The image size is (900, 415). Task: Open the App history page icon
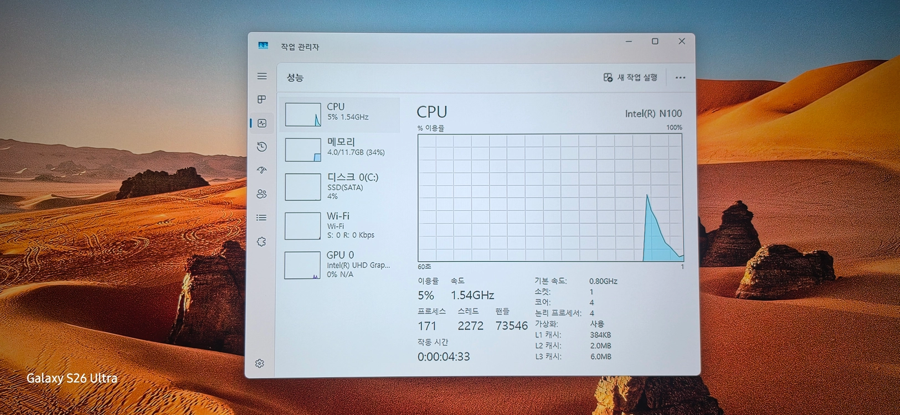(x=262, y=147)
